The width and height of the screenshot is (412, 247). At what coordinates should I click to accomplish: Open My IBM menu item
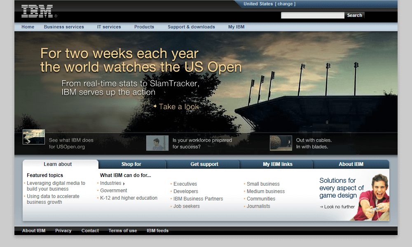tap(236, 27)
